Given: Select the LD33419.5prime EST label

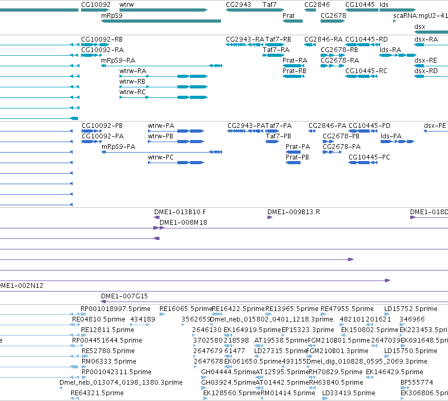Looking at the screenshot, I should [x=349, y=393].
